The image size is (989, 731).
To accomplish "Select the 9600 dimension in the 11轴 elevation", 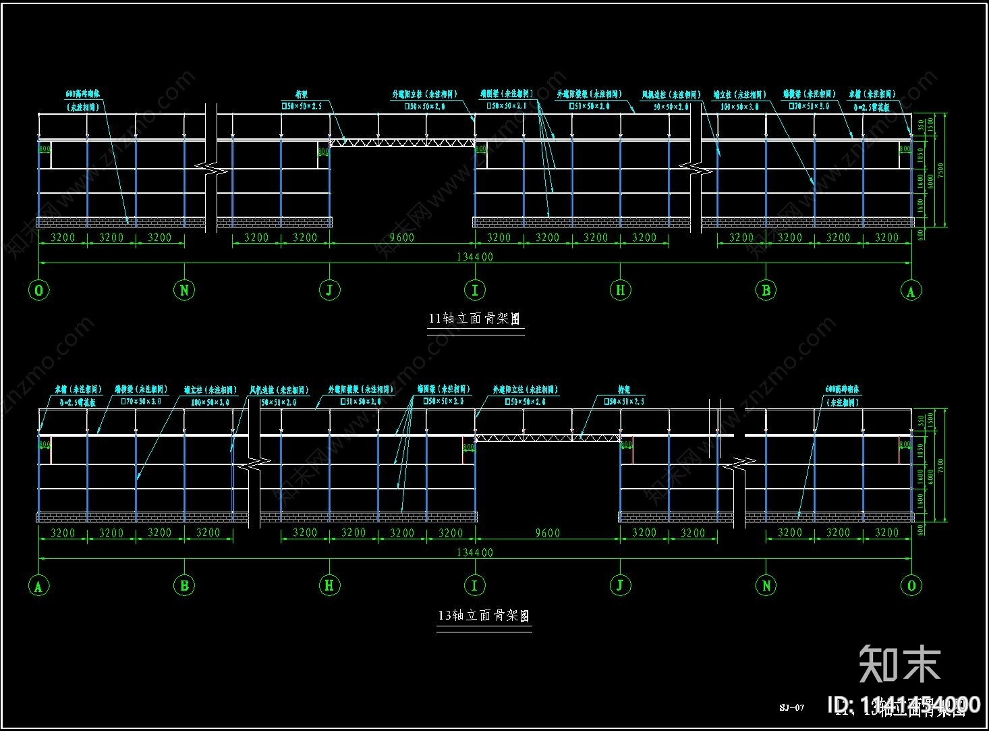I will click(402, 237).
